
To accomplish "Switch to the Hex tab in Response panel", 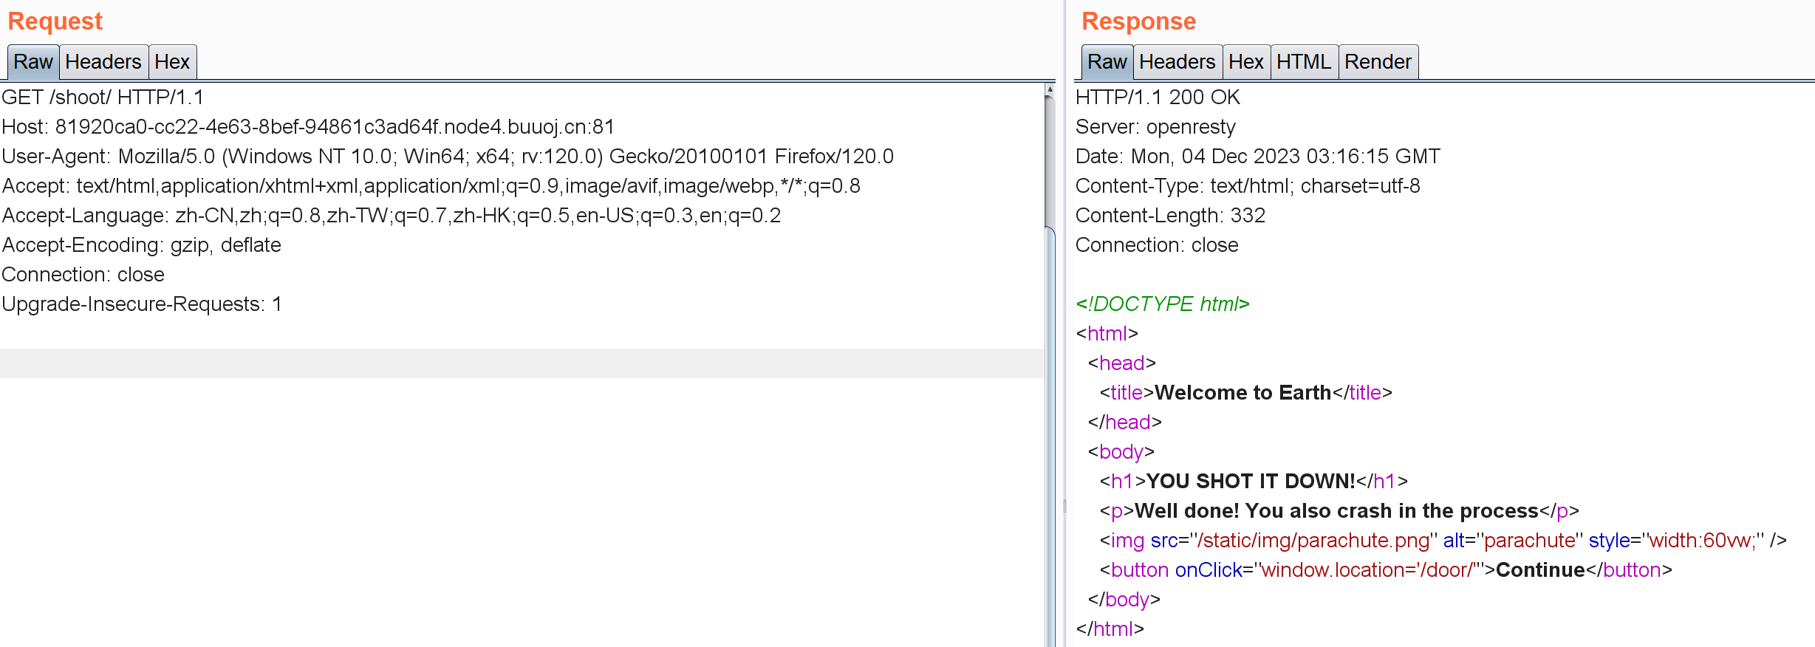I will click(1246, 62).
